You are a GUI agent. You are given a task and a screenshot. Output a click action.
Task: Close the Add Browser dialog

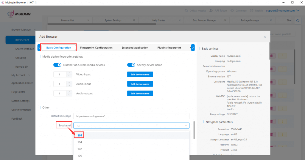[x=264, y=37]
